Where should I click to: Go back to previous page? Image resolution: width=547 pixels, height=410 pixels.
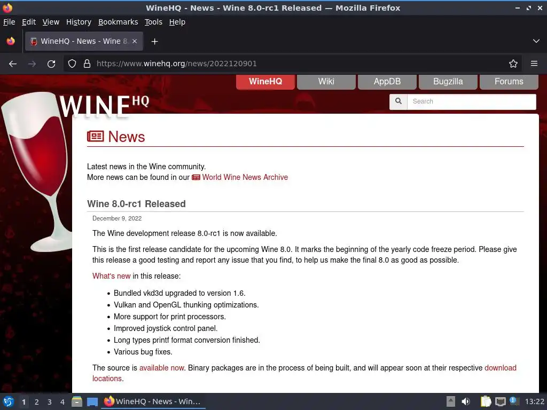click(13, 64)
